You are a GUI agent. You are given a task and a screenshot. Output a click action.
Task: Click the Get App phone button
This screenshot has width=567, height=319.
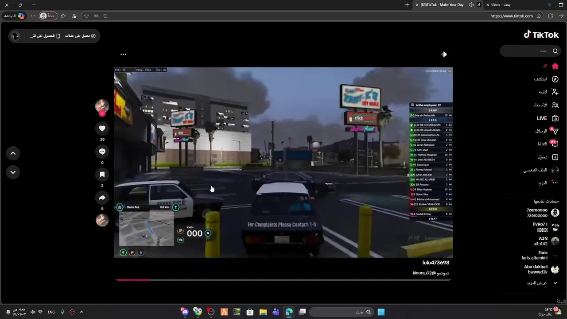click(45, 36)
